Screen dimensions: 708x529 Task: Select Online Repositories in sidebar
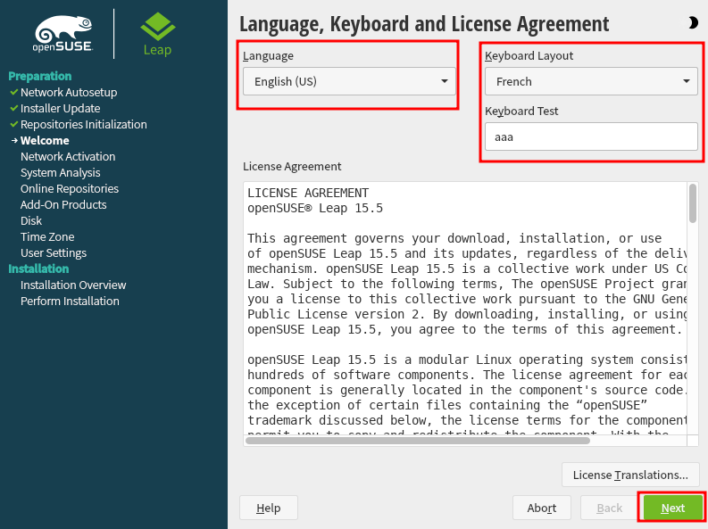pyautogui.click(x=70, y=188)
